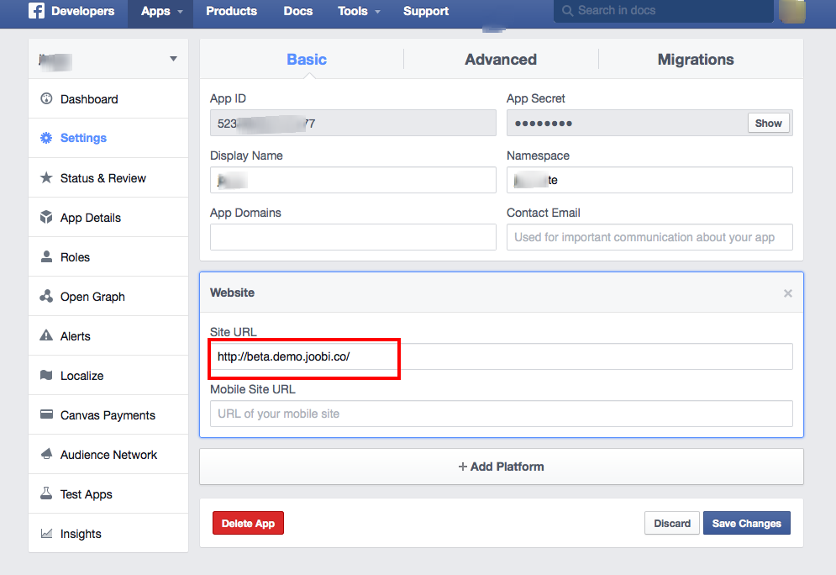Open Status & Review page
836x575 pixels.
108,177
